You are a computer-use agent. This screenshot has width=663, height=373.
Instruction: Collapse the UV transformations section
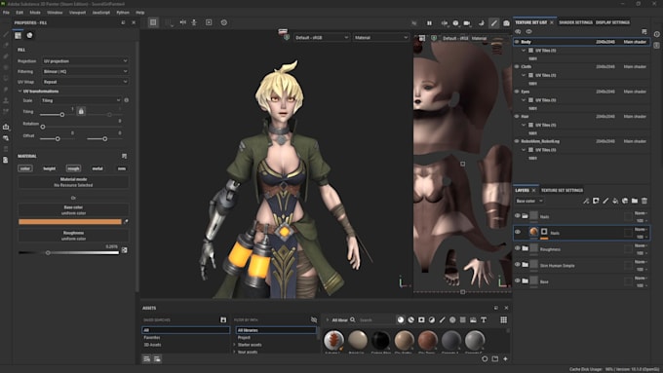pyautogui.click(x=19, y=92)
